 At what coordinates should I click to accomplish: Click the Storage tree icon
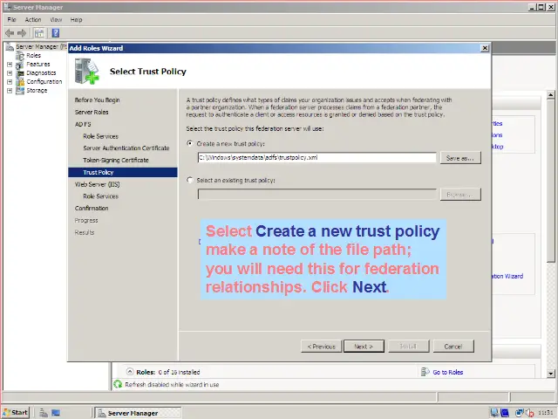coord(20,91)
